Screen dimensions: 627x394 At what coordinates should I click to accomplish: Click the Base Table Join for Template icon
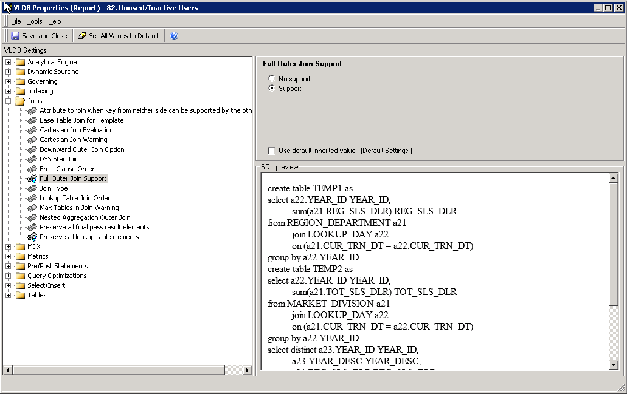click(32, 120)
